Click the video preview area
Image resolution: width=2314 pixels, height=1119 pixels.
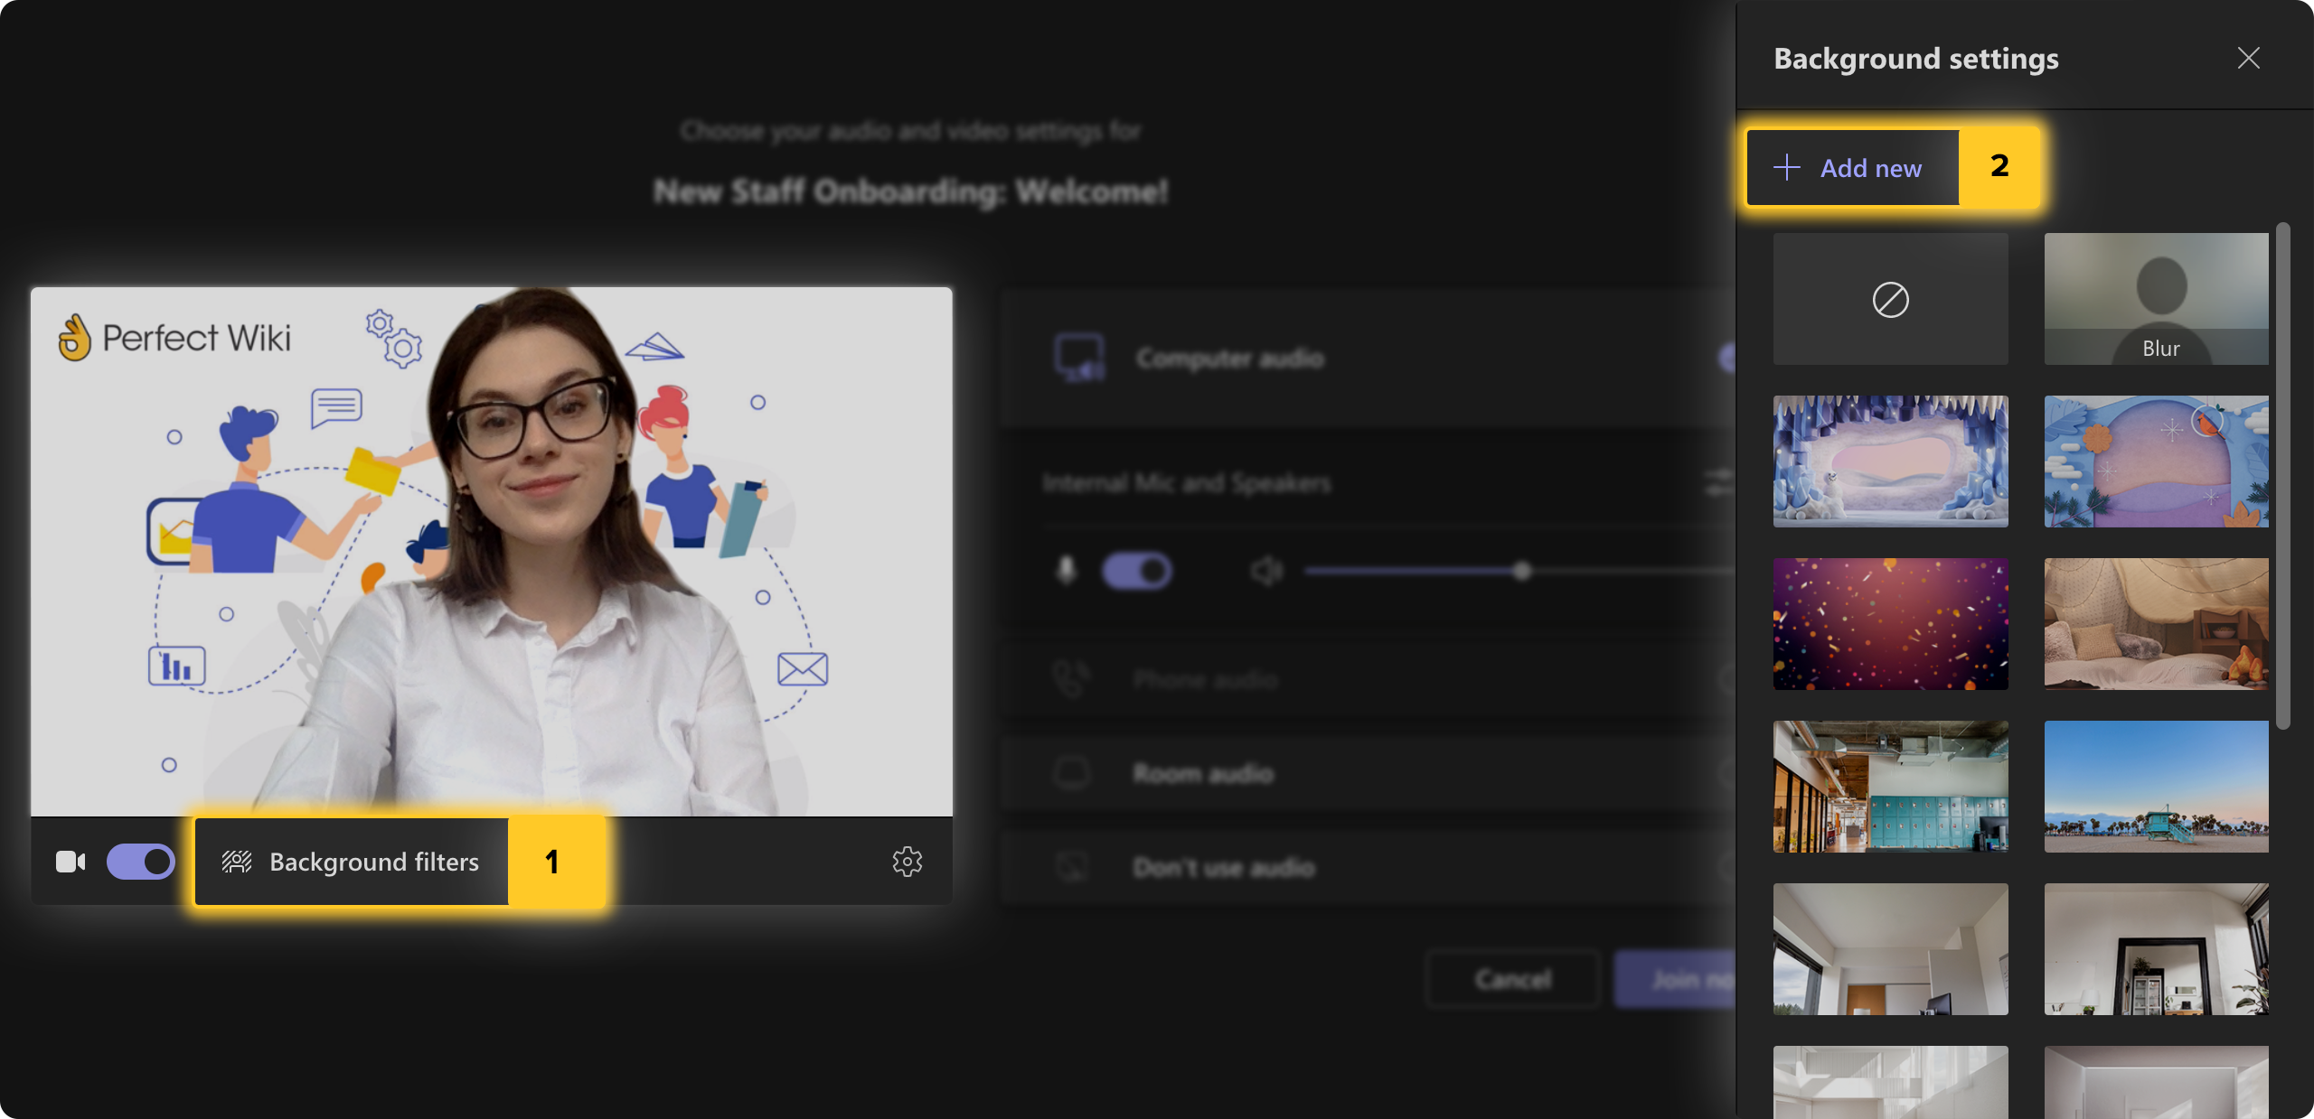pos(492,552)
